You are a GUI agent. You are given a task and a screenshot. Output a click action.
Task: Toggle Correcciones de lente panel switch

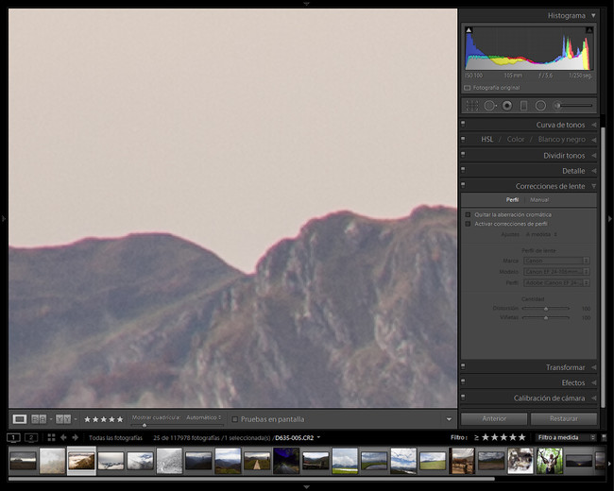pyautogui.click(x=463, y=185)
